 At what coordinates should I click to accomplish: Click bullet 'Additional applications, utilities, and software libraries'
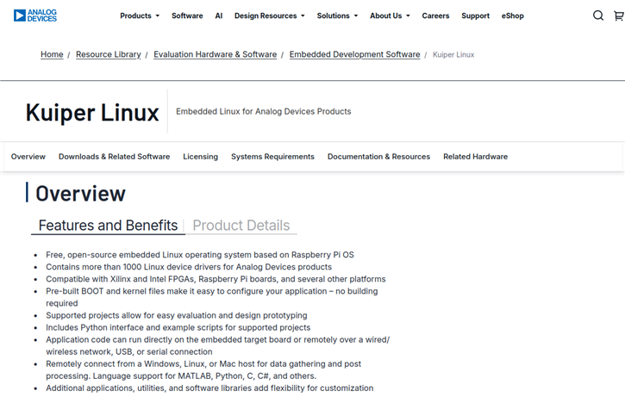coord(209,388)
